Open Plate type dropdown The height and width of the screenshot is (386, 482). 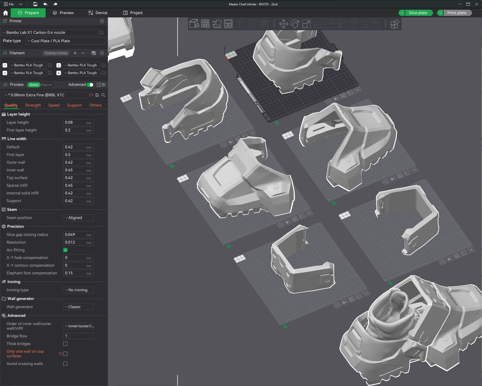pyautogui.click(x=66, y=41)
